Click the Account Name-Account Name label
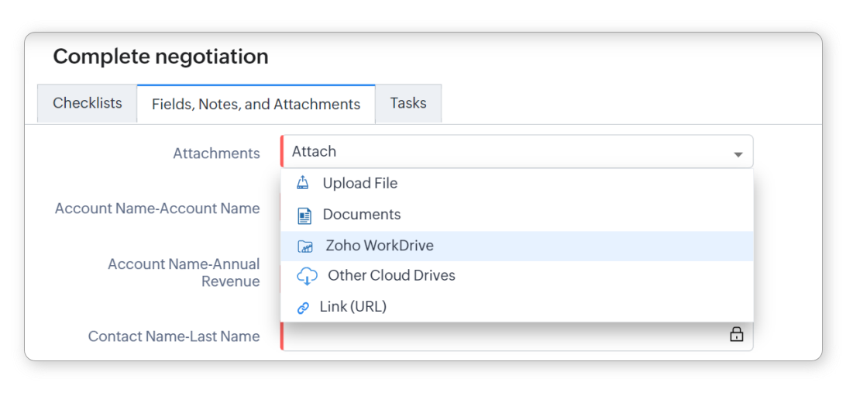Screen dimensions: 846x393 pyautogui.click(x=157, y=209)
